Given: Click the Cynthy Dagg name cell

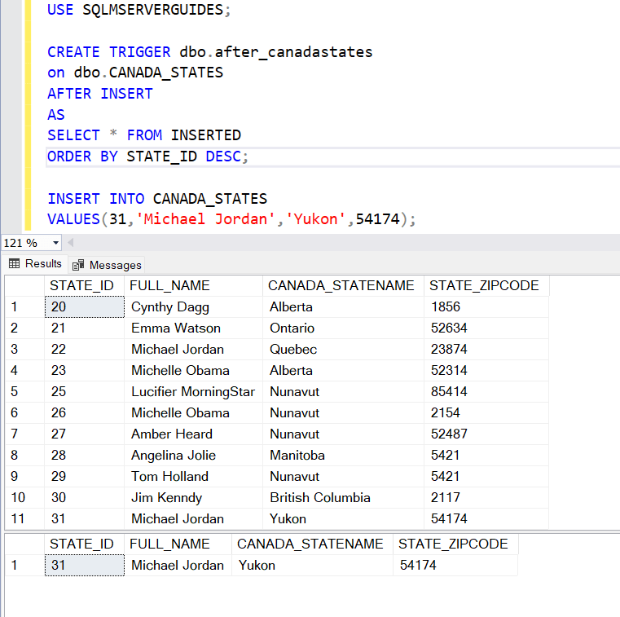Looking at the screenshot, I should [x=193, y=307].
